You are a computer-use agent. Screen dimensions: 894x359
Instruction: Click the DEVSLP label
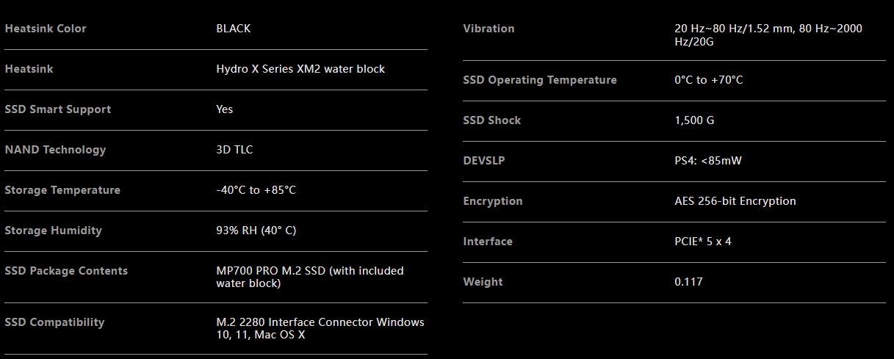pyautogui.click(x=483, y=161)
